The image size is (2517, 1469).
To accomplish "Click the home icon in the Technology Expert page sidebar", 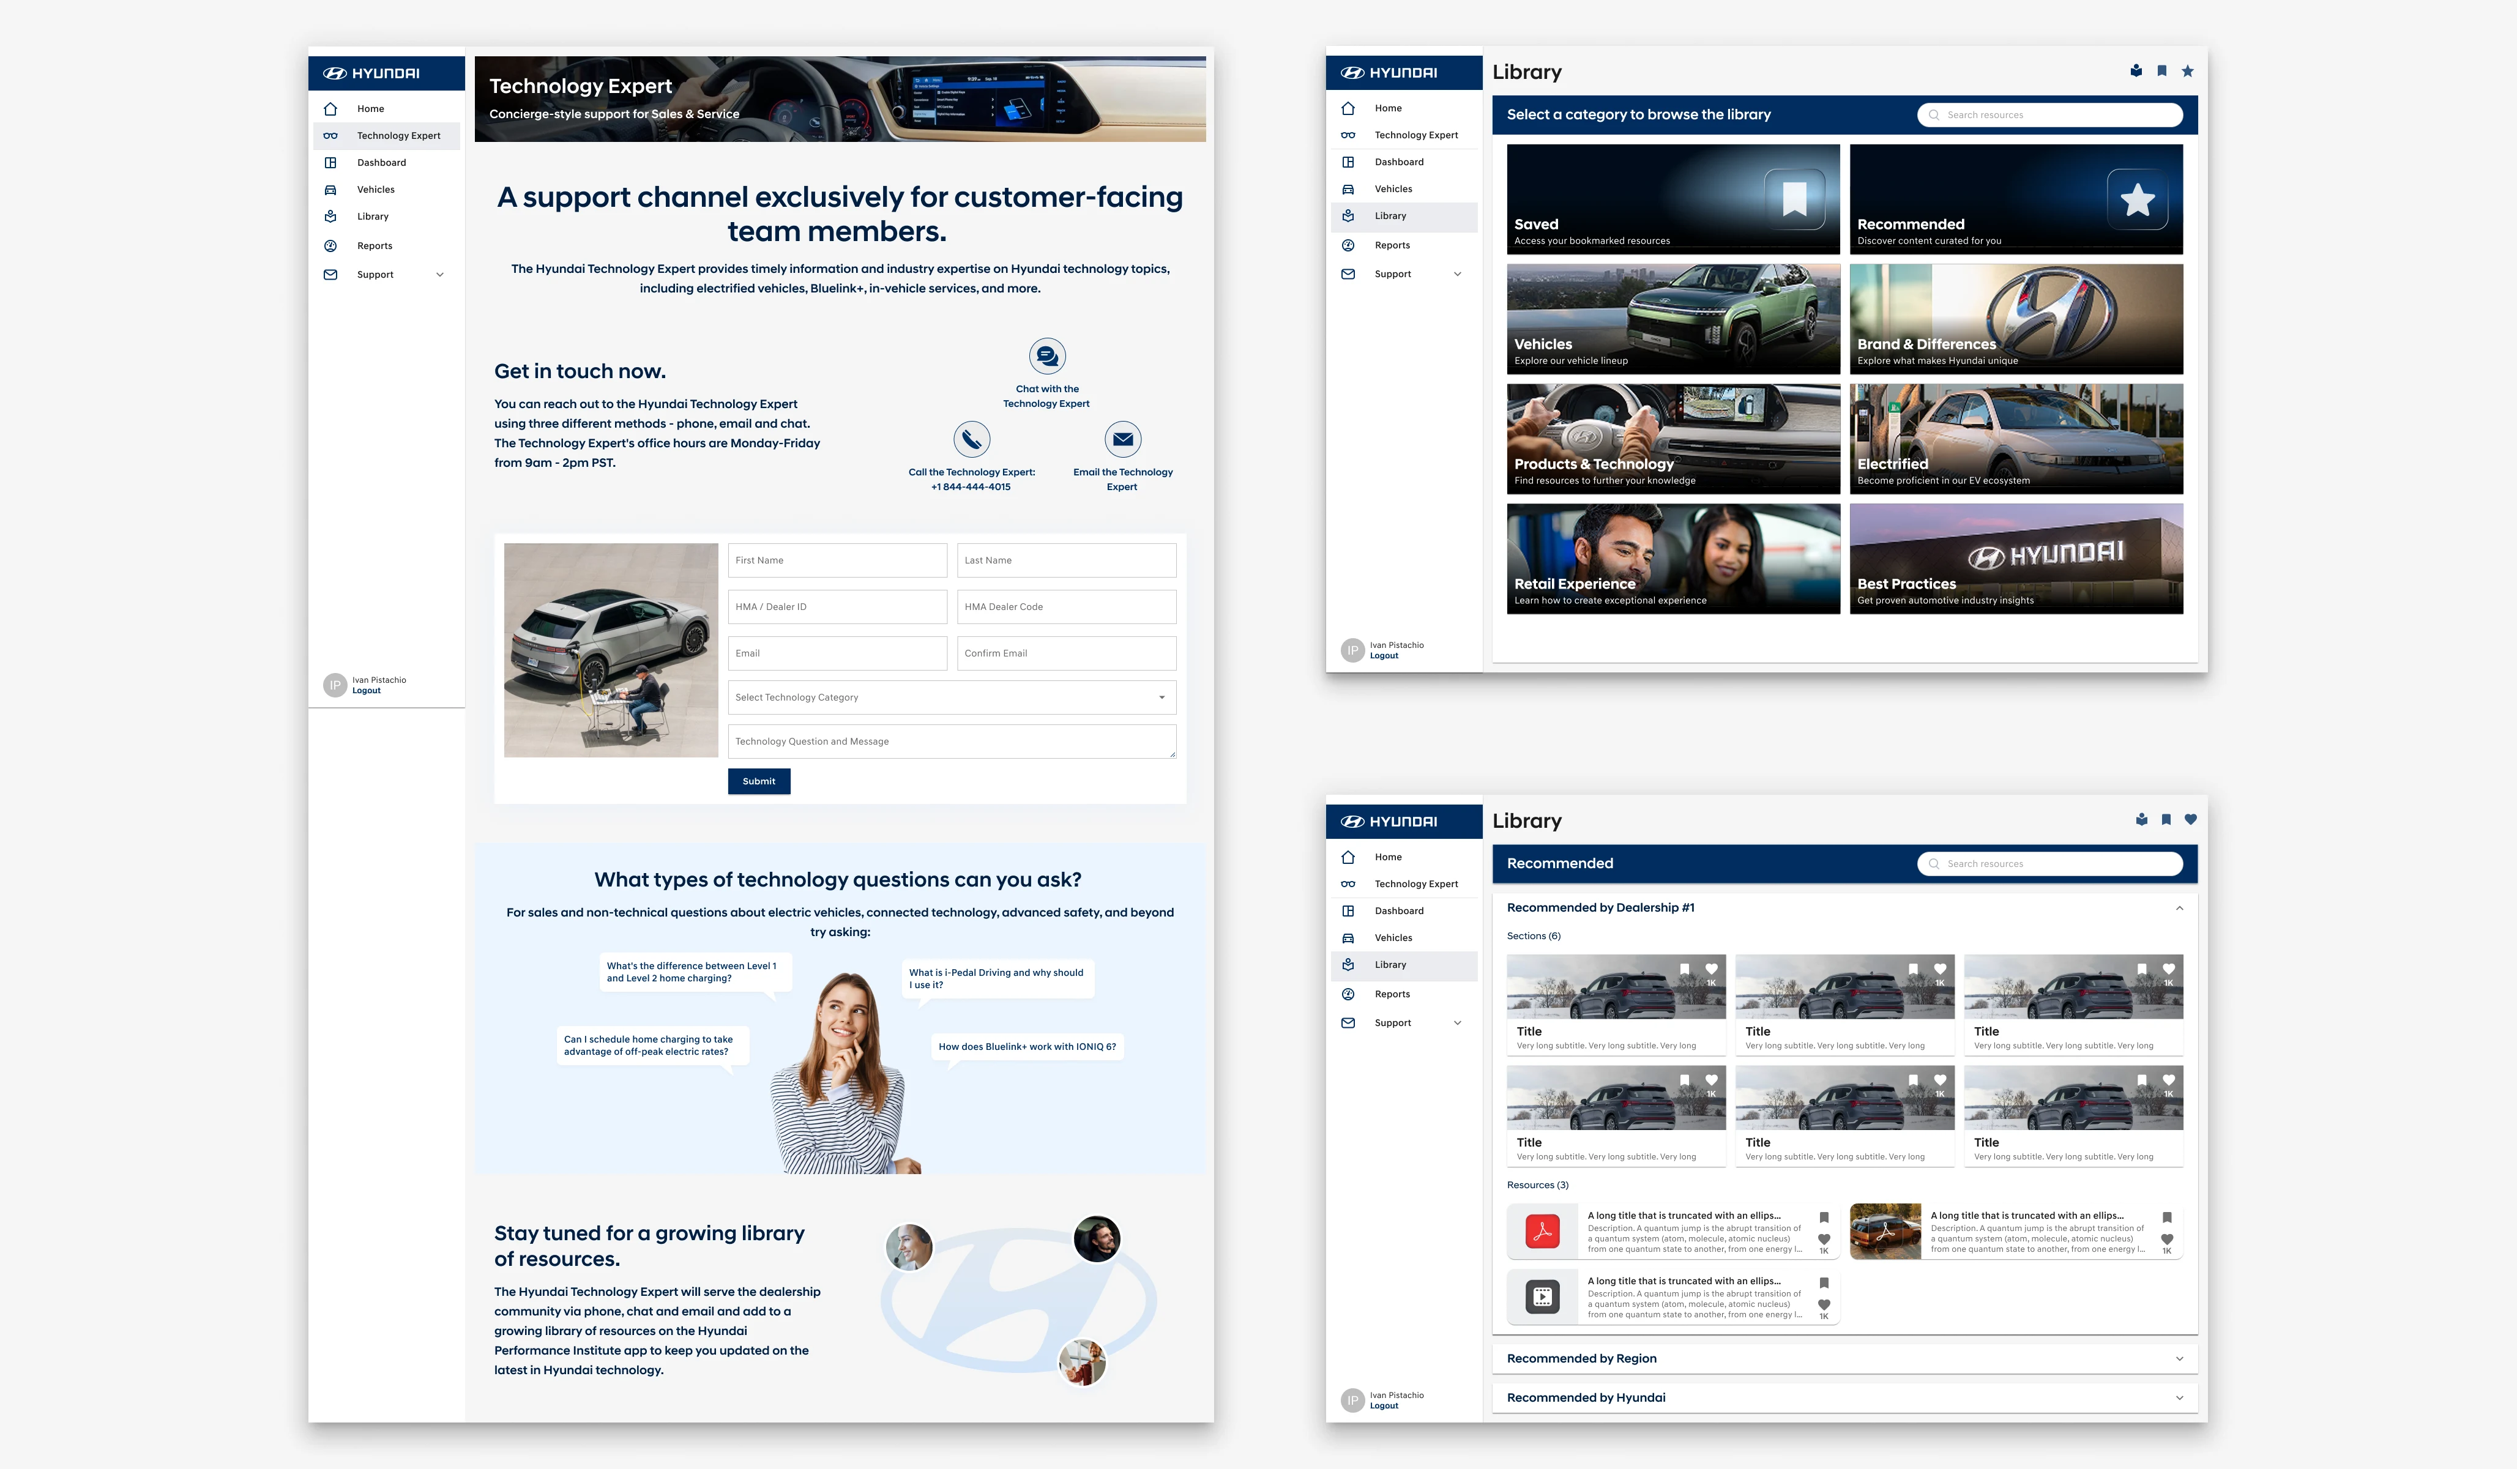I will tap(330, 109).
